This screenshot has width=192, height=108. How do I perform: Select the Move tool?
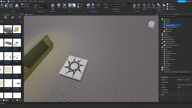(x=2, y=6)
